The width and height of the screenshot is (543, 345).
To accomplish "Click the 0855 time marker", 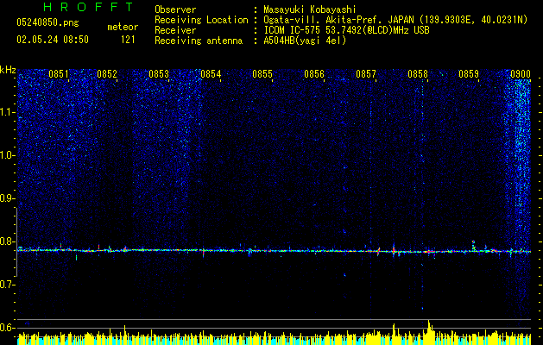I will pyautogui.click(x=262, y=74).
